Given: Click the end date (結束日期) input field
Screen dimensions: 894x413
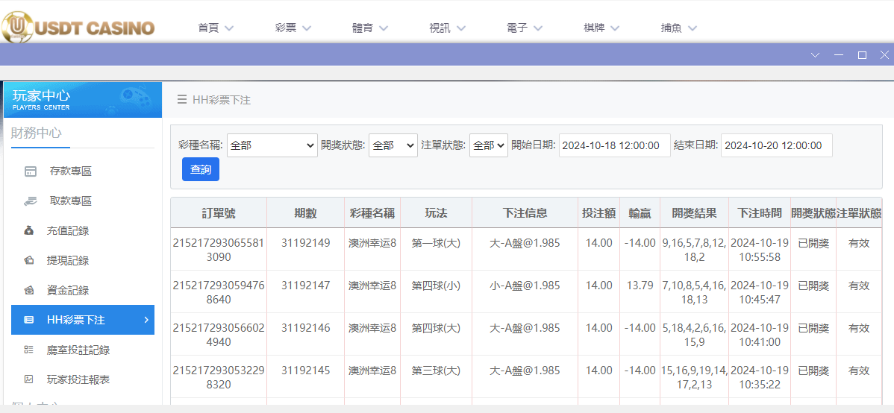Looking at the screenshot, I should point(776,145).
